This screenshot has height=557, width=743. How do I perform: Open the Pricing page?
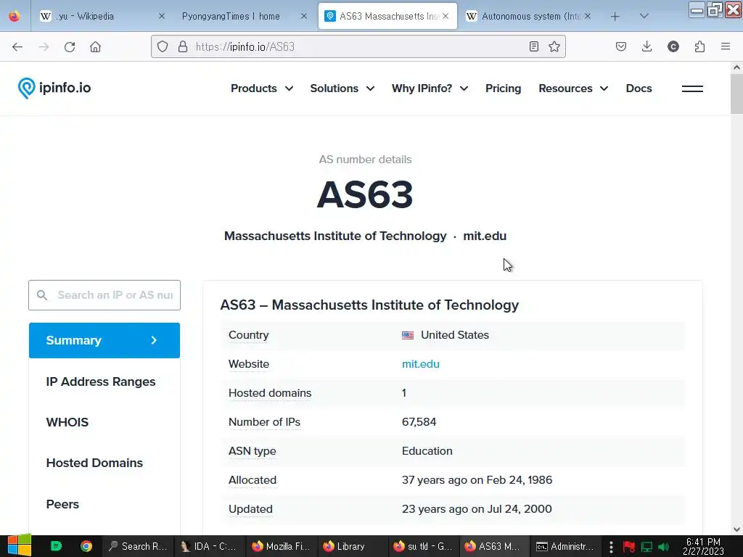click(504, 88)
